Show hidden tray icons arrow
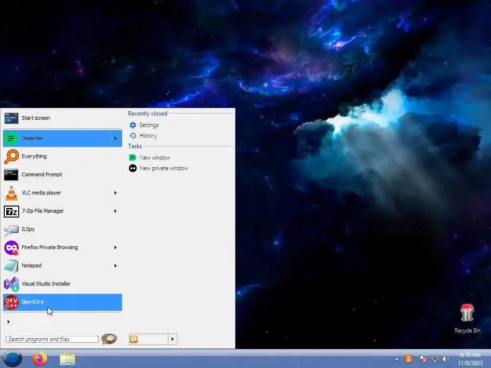The image size is (491, 368). point(397,359)
